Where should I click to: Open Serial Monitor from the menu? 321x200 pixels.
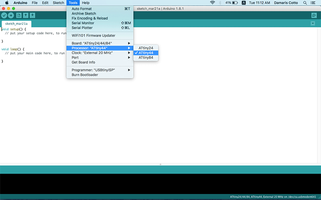coord(100,23)
